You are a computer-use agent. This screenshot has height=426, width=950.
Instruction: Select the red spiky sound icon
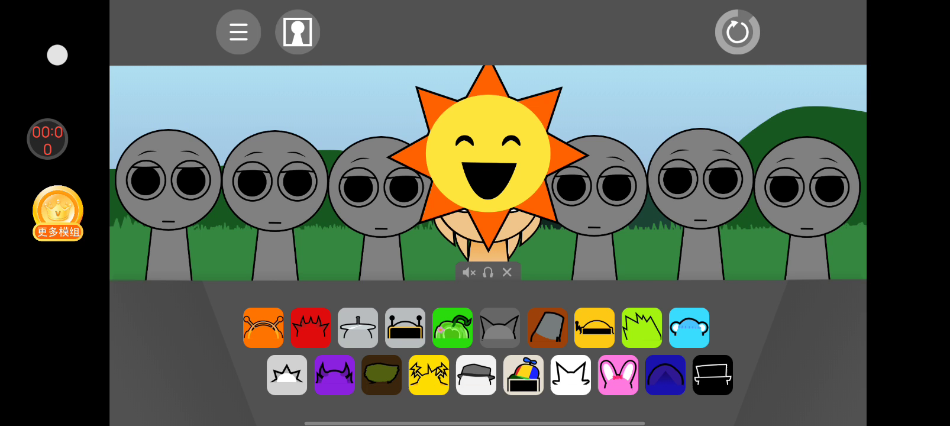[311, 328]
